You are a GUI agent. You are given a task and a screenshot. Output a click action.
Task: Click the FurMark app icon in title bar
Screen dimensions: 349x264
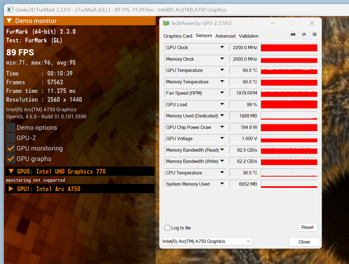10,10
